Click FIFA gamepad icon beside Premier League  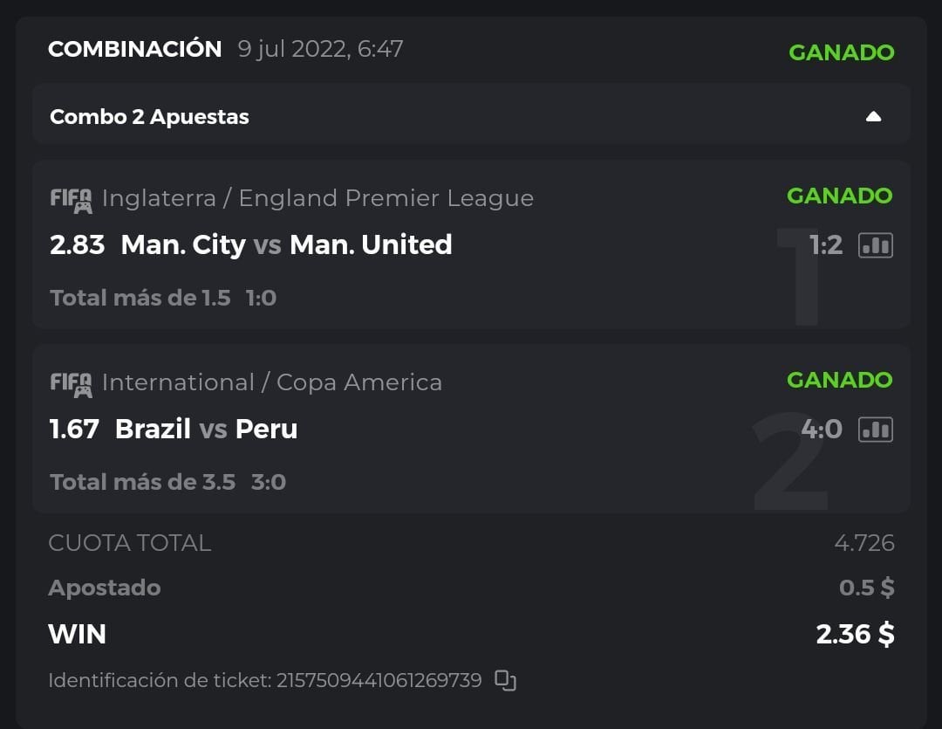(71, 200)
